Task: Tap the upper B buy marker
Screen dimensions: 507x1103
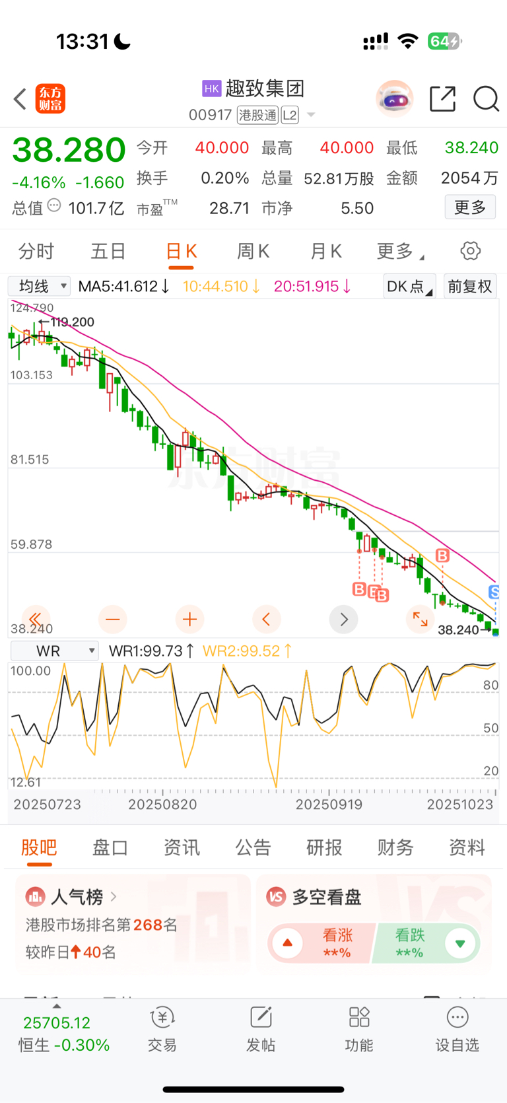Action: 442,555
